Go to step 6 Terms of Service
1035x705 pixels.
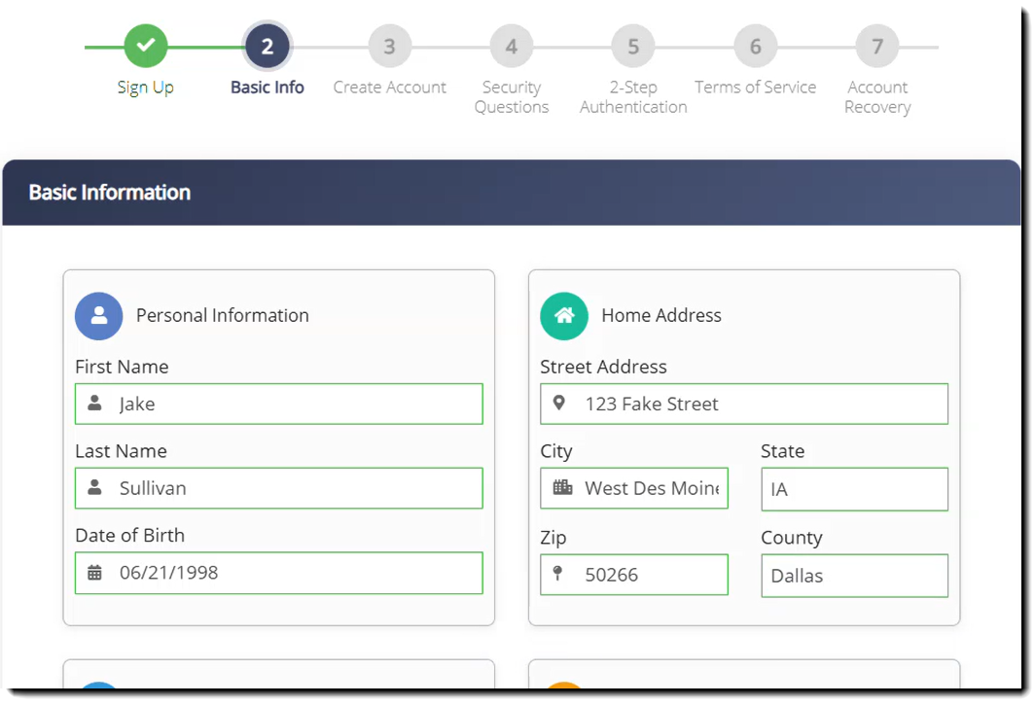click(755, 46)
